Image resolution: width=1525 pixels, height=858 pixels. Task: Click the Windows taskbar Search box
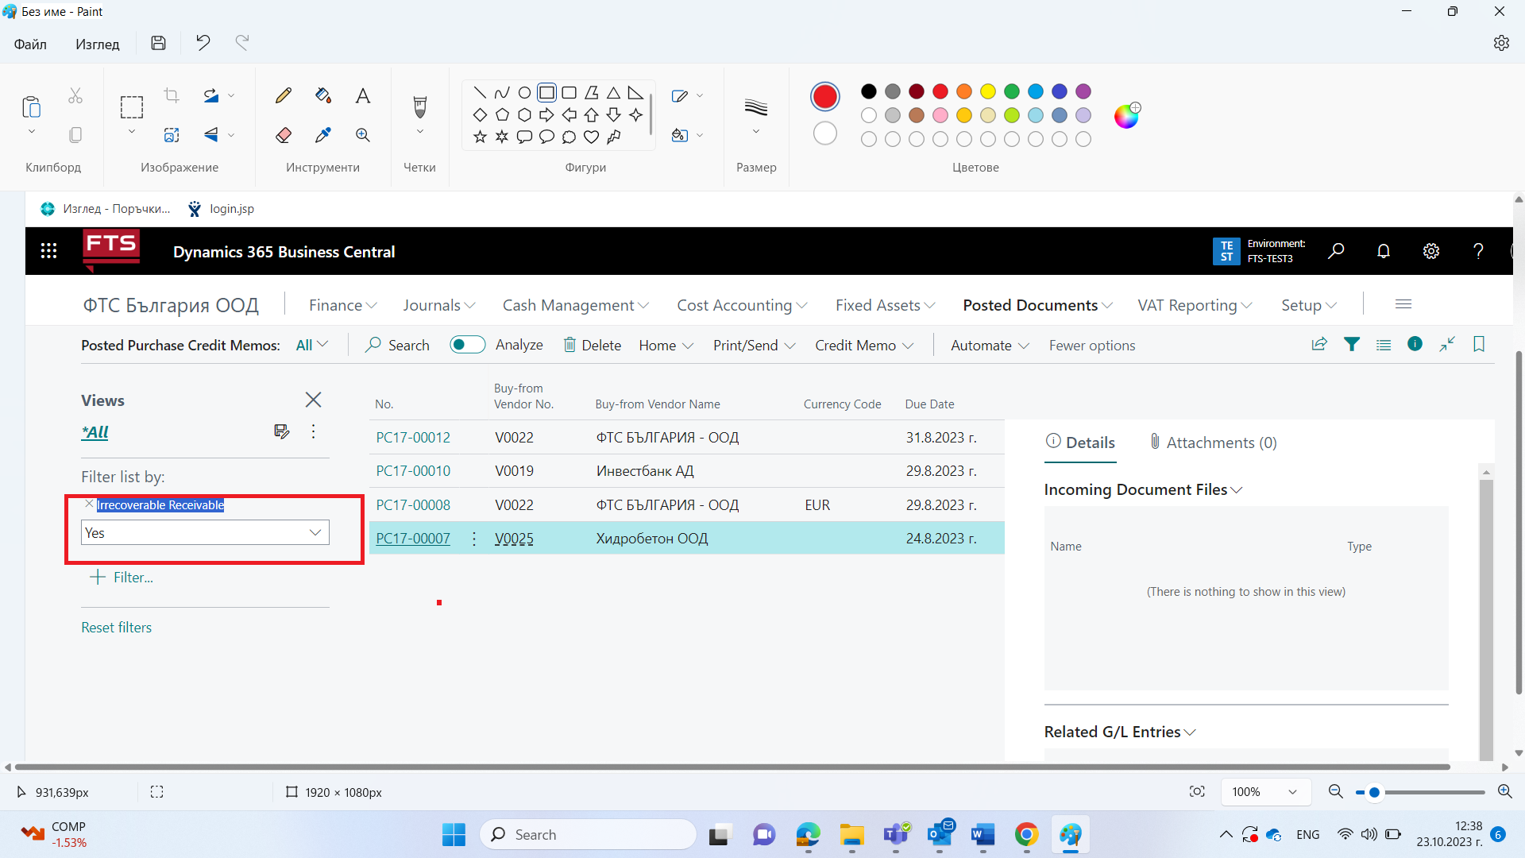coord(588,834)
